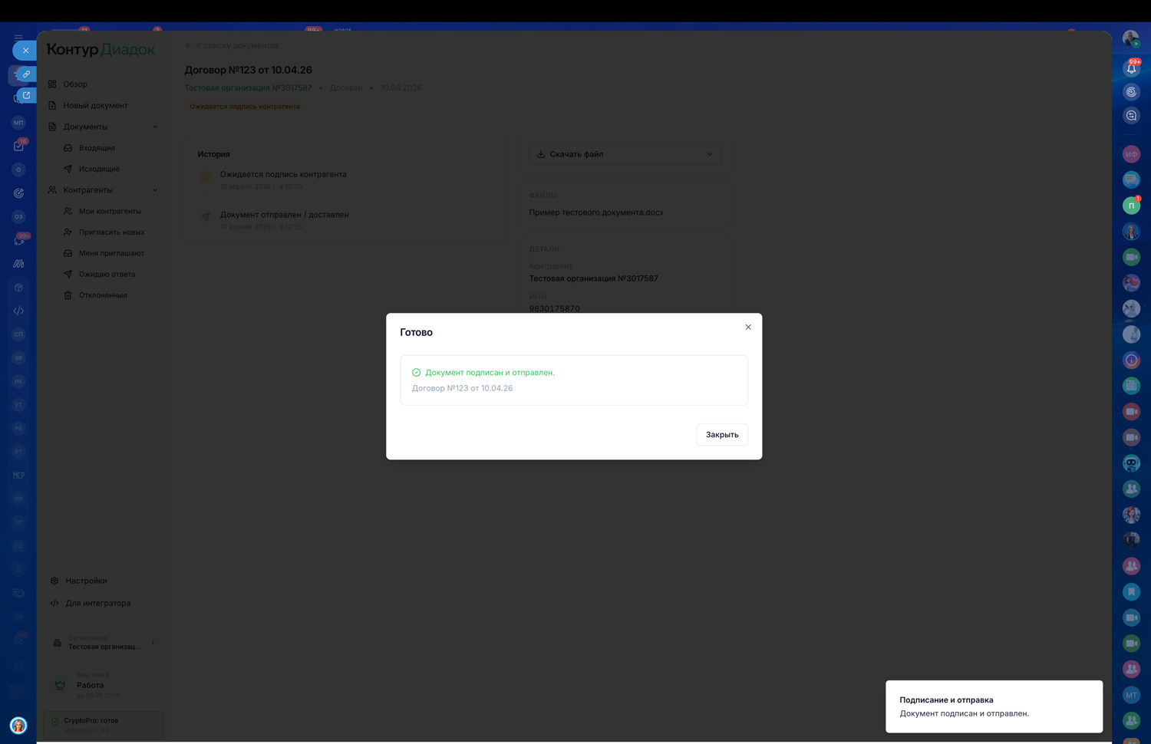Open the MCP item in the left rail

click(18, 476)
